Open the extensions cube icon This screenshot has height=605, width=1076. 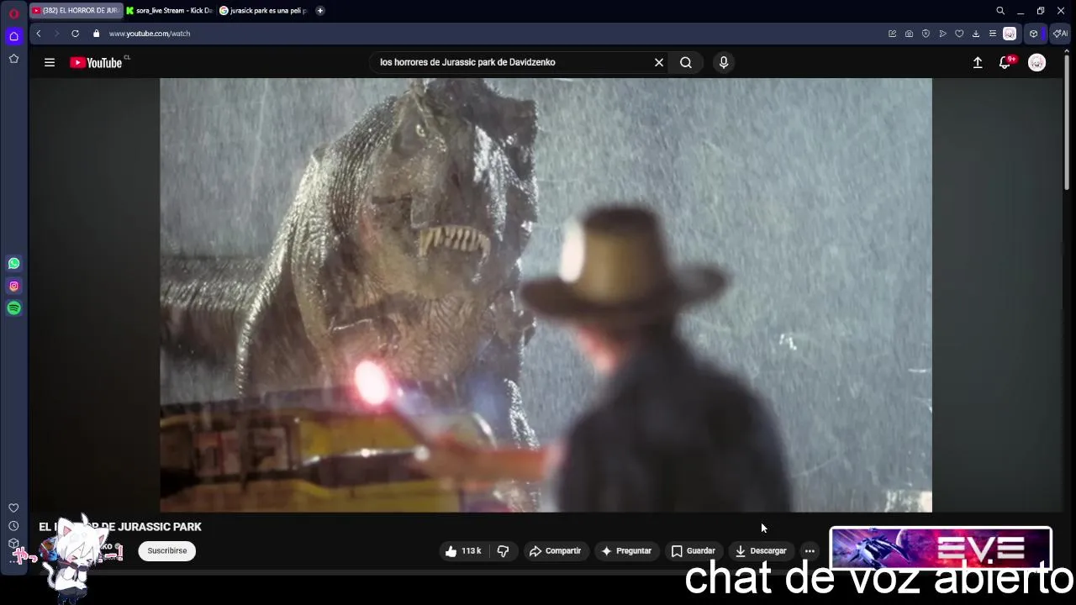1034,34
